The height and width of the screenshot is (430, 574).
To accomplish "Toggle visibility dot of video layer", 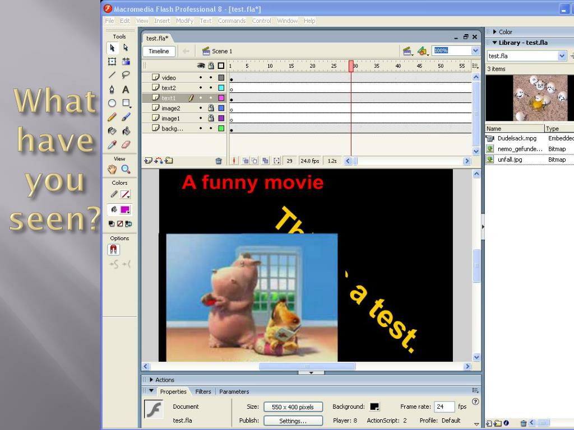I will tap(201, 77).
